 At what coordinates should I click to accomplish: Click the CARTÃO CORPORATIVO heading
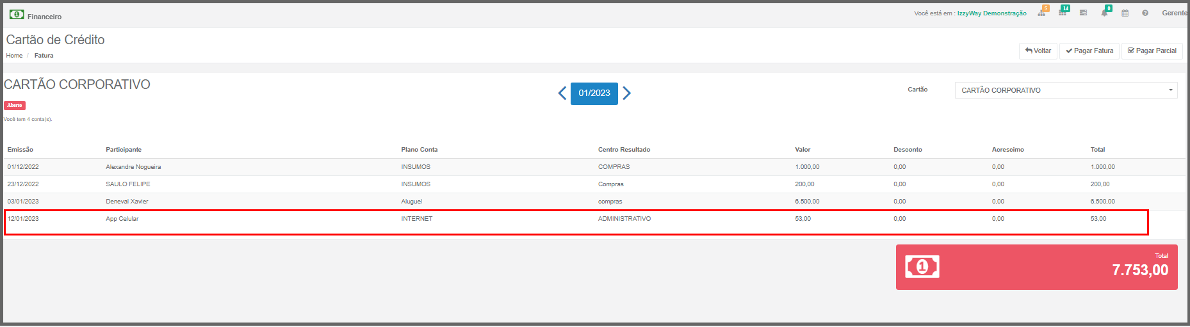(77, 84)
